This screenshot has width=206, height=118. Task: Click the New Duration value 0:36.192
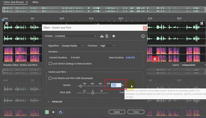click(x=130, y=58)
